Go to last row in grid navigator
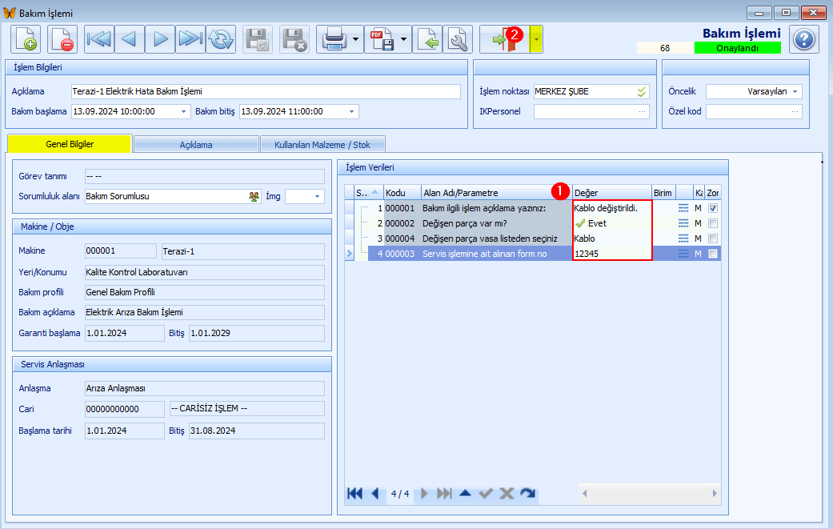This screenshot has height=529, width=833. (x=444, y=494)
